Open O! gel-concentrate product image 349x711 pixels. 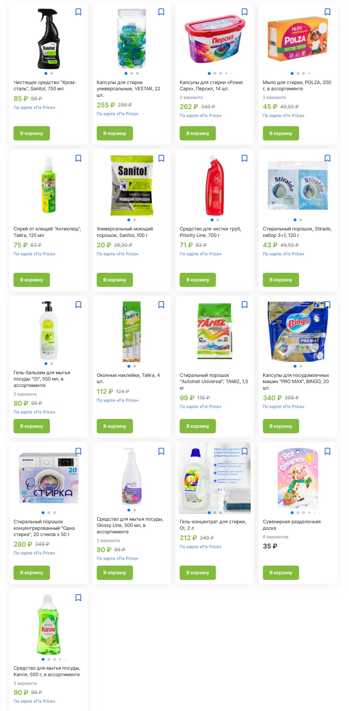coord(215,478)
